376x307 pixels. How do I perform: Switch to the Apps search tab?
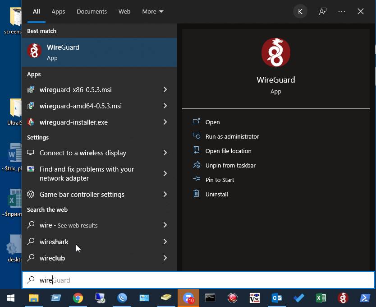58,12
